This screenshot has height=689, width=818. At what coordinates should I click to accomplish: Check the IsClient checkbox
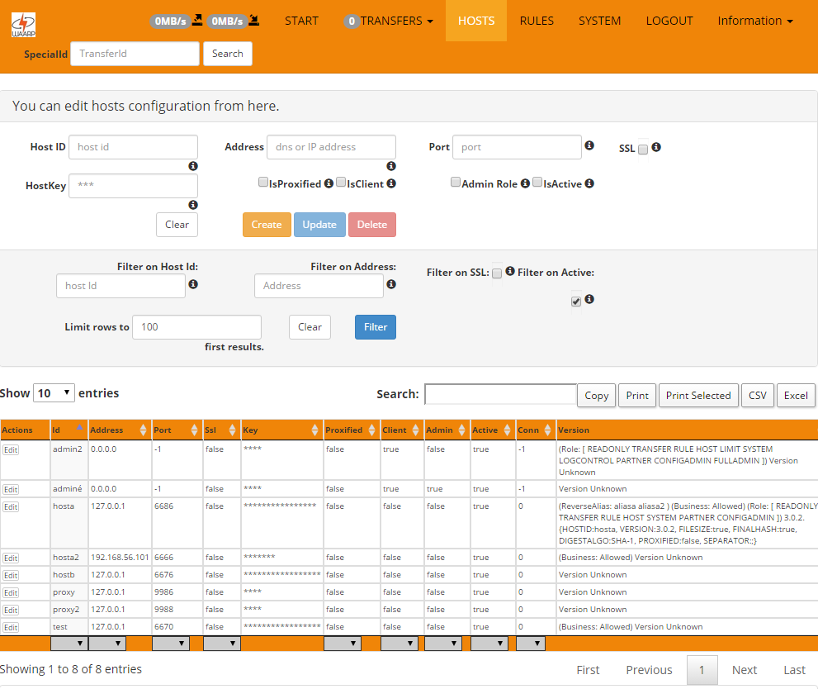click(341, 183)
